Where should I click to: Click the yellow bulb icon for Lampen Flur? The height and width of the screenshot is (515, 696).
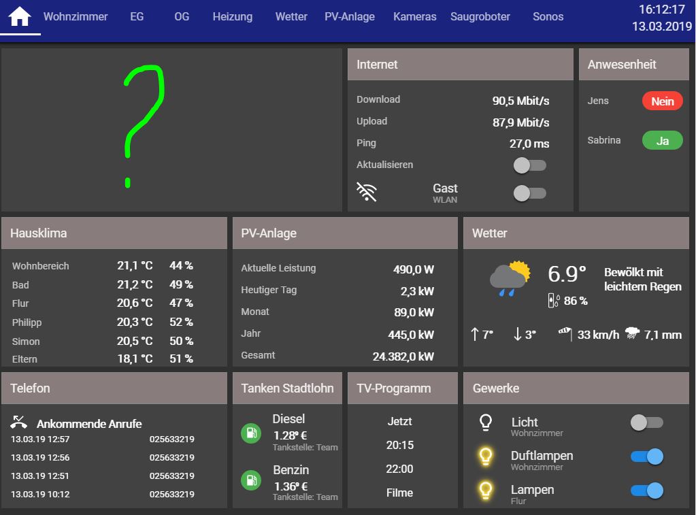pos(486,491)
